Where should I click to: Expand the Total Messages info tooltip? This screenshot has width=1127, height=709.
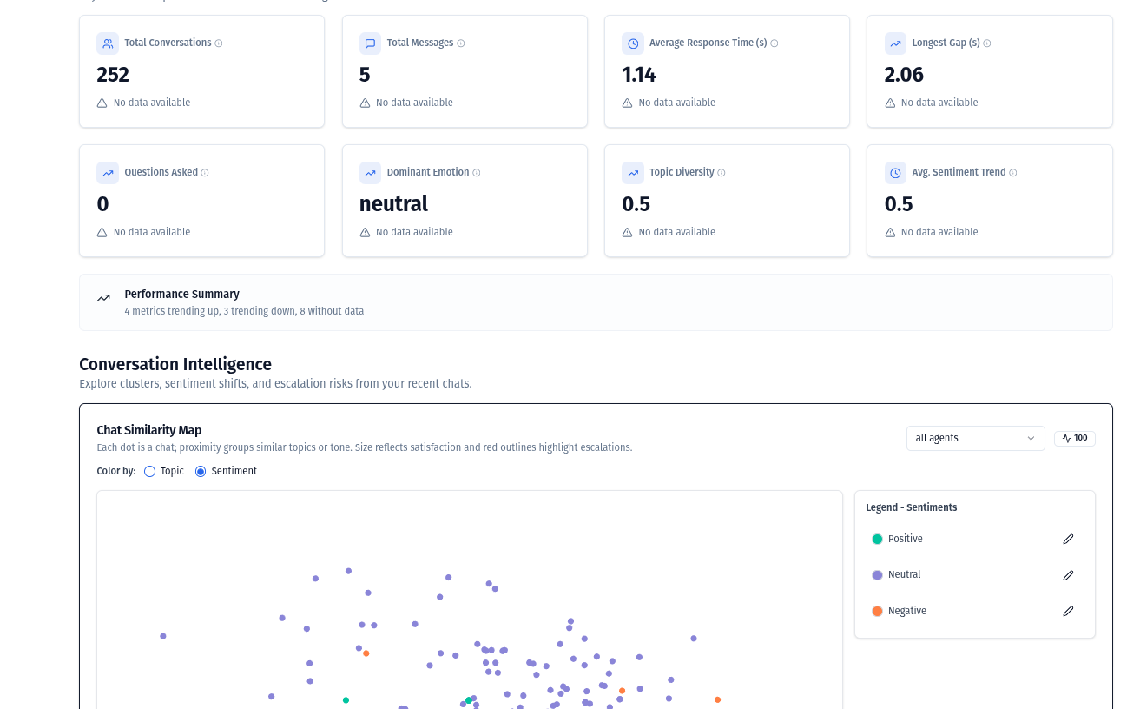(462, 43)
